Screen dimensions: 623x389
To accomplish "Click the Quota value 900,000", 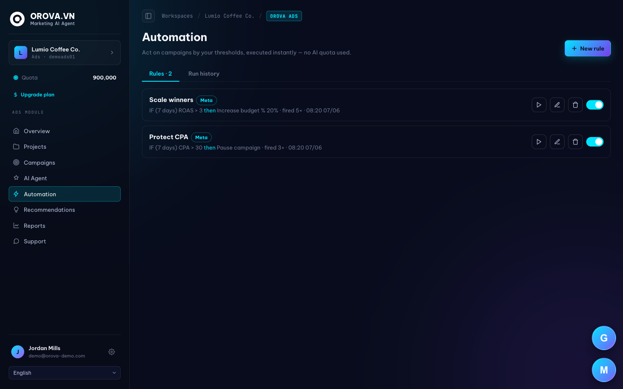I will tap(105, 78).
